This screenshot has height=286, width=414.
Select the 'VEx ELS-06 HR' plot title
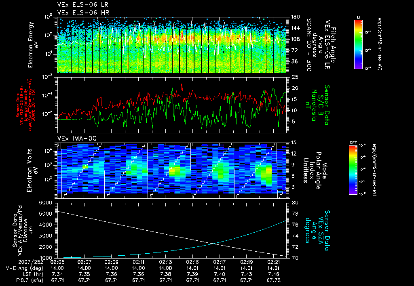(83, 13)
